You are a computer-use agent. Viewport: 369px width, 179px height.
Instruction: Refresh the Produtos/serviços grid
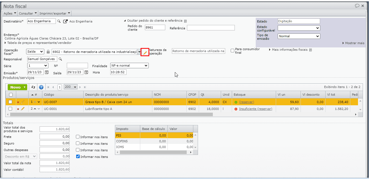pos(33,87)
